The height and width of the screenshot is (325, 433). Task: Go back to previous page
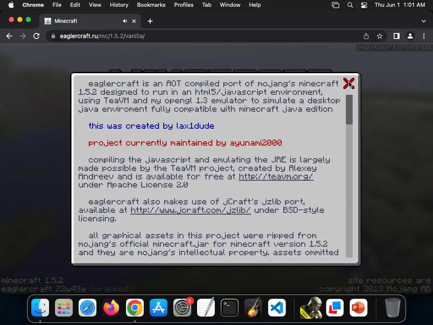pos(9,36)
